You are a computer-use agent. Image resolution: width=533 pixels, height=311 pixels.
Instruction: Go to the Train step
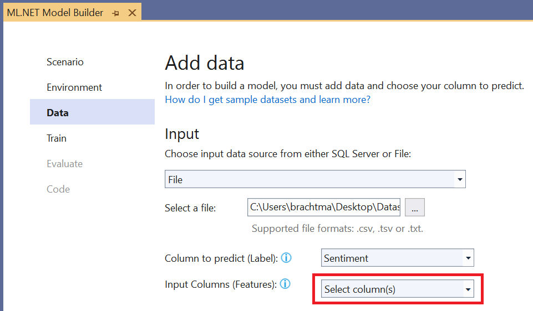(57, 138)
